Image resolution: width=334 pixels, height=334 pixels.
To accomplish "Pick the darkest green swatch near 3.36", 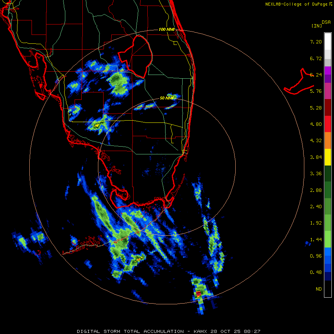I will click(x=328, y=174).
